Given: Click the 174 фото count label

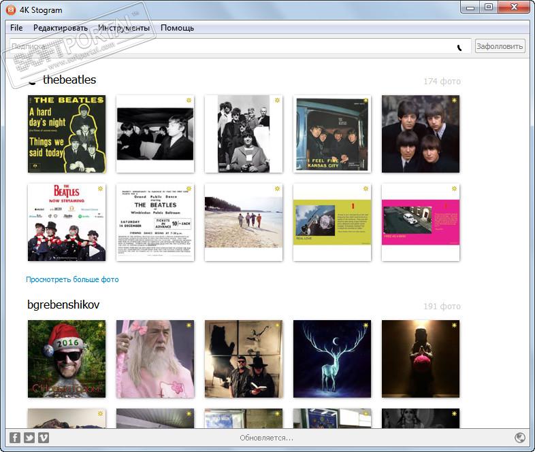Looking at the screenshot, I should (x=442, y=82).
